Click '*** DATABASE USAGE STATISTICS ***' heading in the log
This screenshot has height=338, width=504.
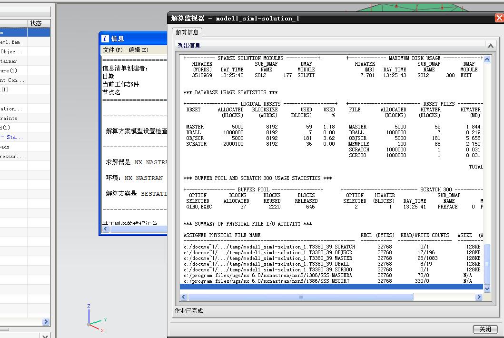click(230, 93)
